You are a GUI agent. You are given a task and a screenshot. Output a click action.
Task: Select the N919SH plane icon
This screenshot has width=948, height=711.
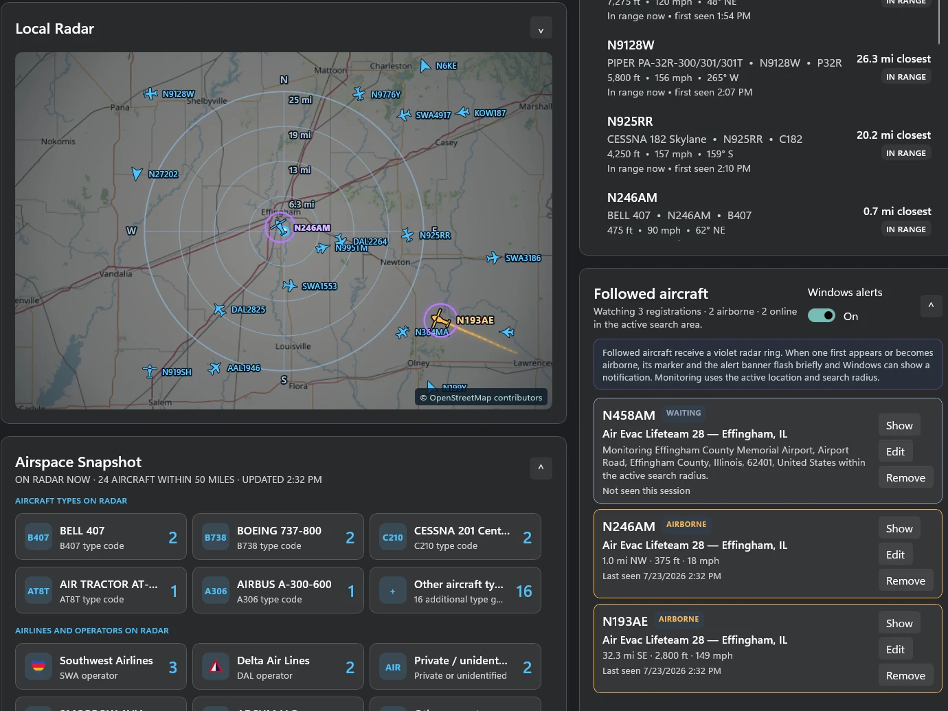click(150, 372)
